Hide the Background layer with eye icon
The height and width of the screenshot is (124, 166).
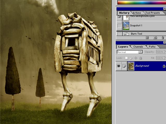pyautogui.click(x=119, y=66)
